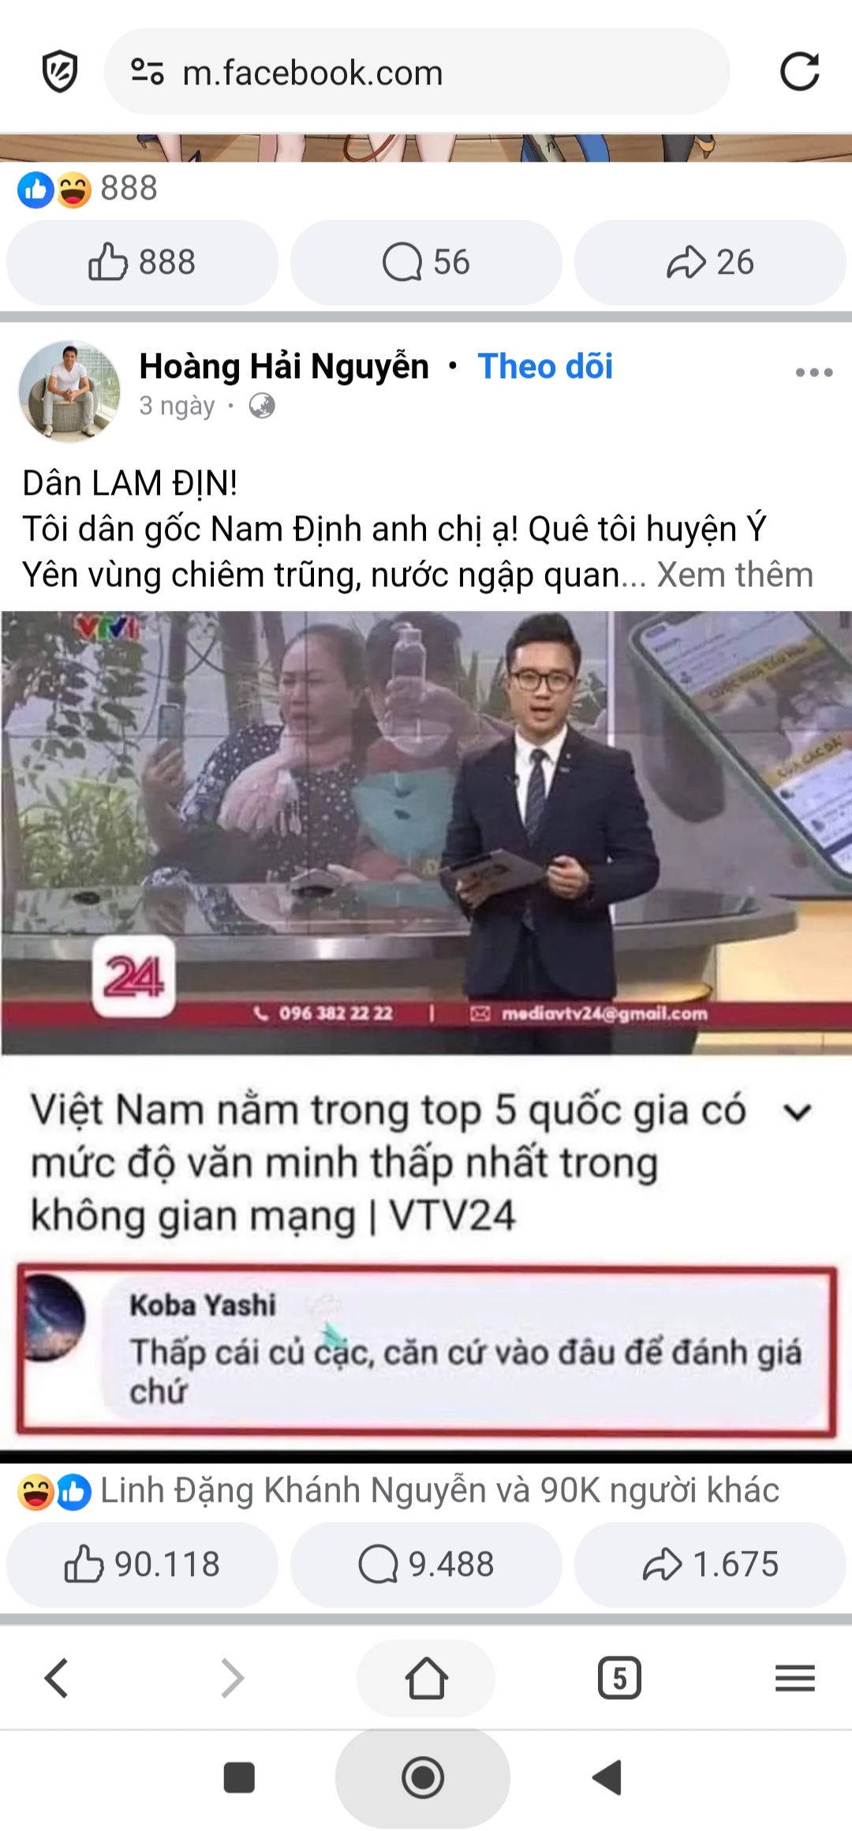
Task: View 9.488 comments on the post
Action: [x=426, y=1564]
